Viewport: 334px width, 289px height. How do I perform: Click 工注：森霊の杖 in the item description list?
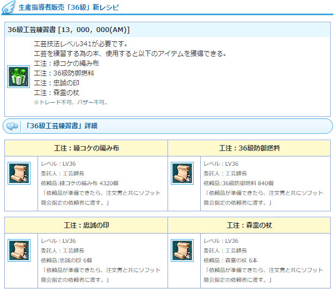(x=57, y=93)
